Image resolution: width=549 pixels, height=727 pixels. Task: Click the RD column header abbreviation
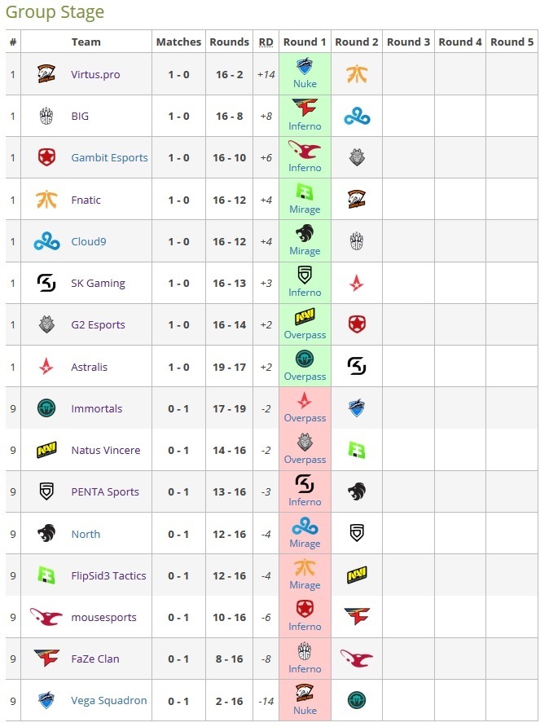tap(266, 42)
